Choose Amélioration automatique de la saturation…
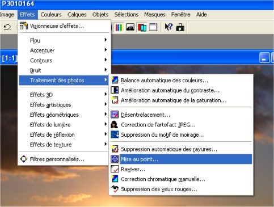The image size is (274, 207). (181, 100)
